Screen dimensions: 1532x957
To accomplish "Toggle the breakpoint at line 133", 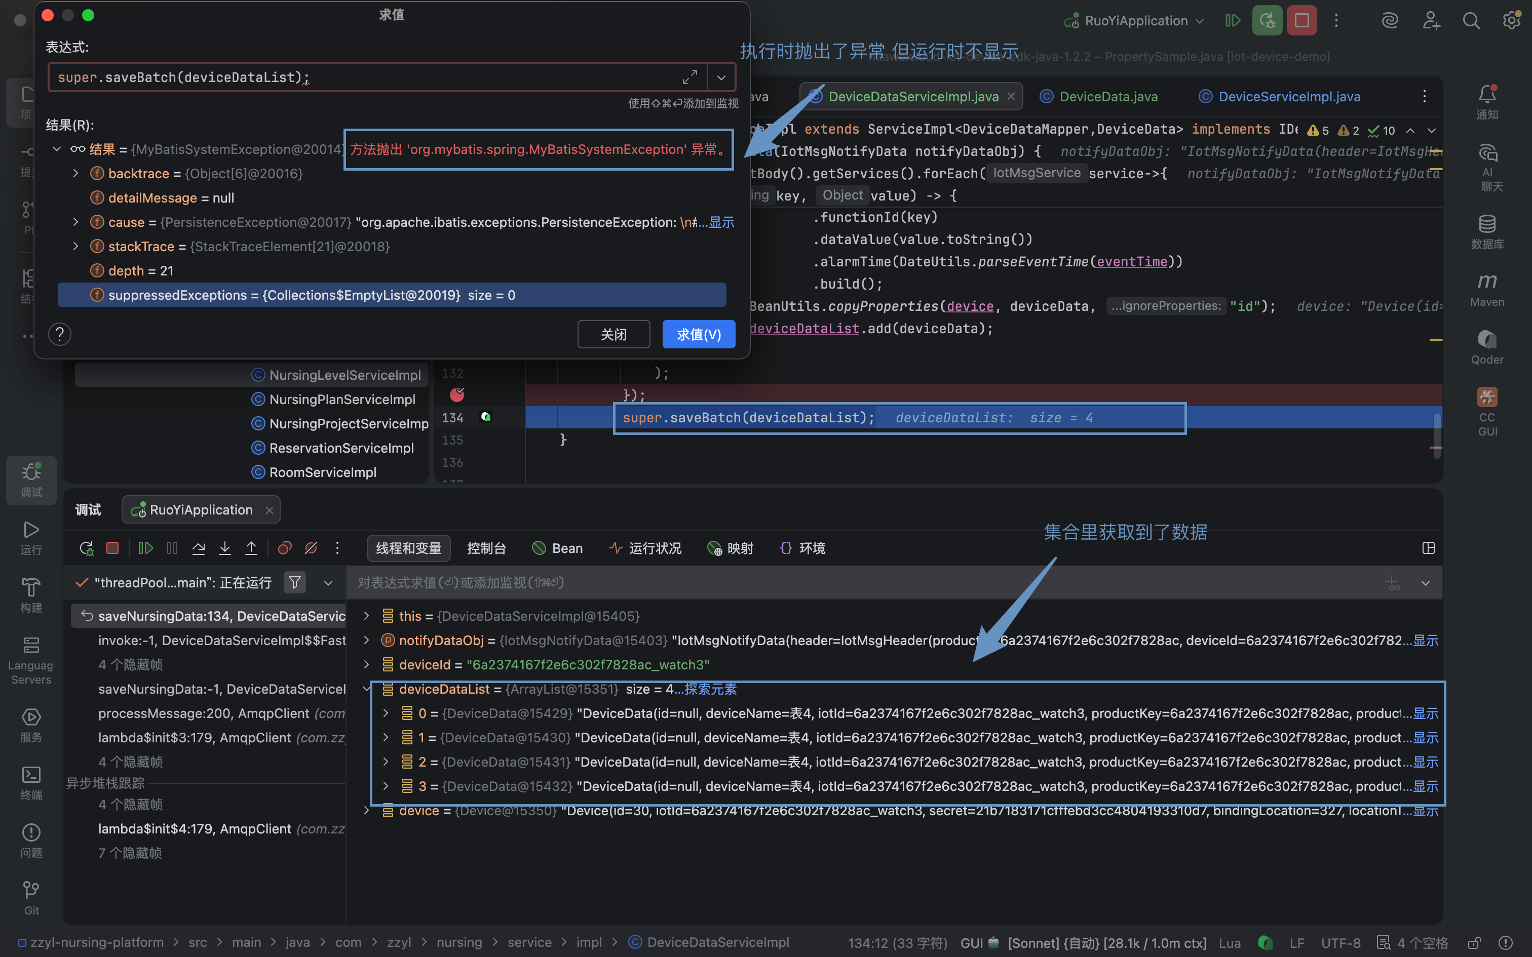I will pos(457,395).
